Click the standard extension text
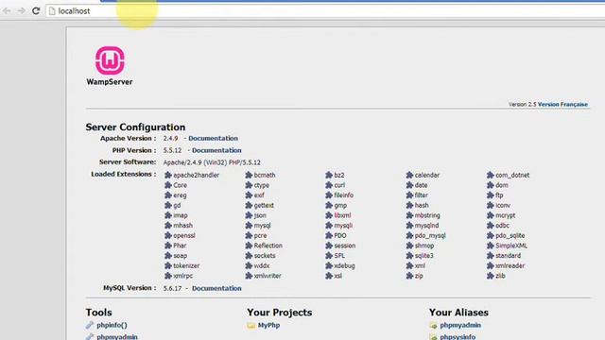This screenshot has height=340, width=605. pos(509,256)
